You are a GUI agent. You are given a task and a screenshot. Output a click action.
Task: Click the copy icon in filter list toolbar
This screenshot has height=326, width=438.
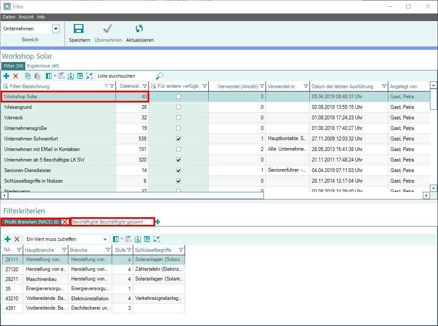pos(28,76)
